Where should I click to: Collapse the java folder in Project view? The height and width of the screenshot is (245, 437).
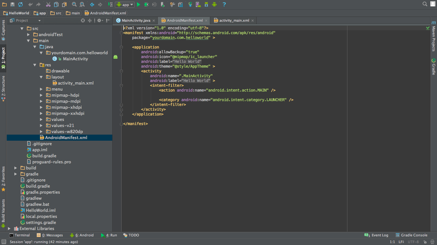pyautogui.click(x=35, y=47)
